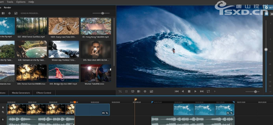Toggle the S button on the video track
Image resolution: width=273 pixels, height=125 pixels.
coord(3,107)
